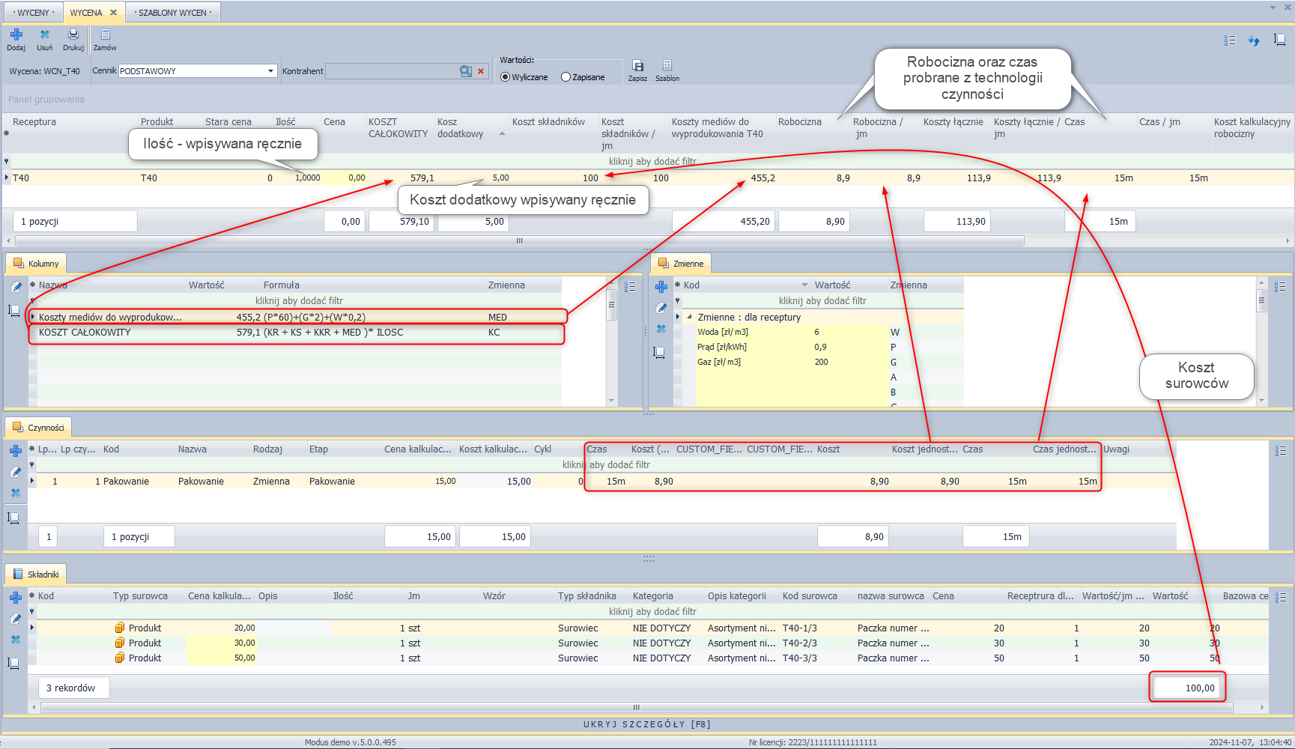Select the Wyliczane radio option
Image resolution: width=1295 pixels, height=749 pixels.
point(506,77)
